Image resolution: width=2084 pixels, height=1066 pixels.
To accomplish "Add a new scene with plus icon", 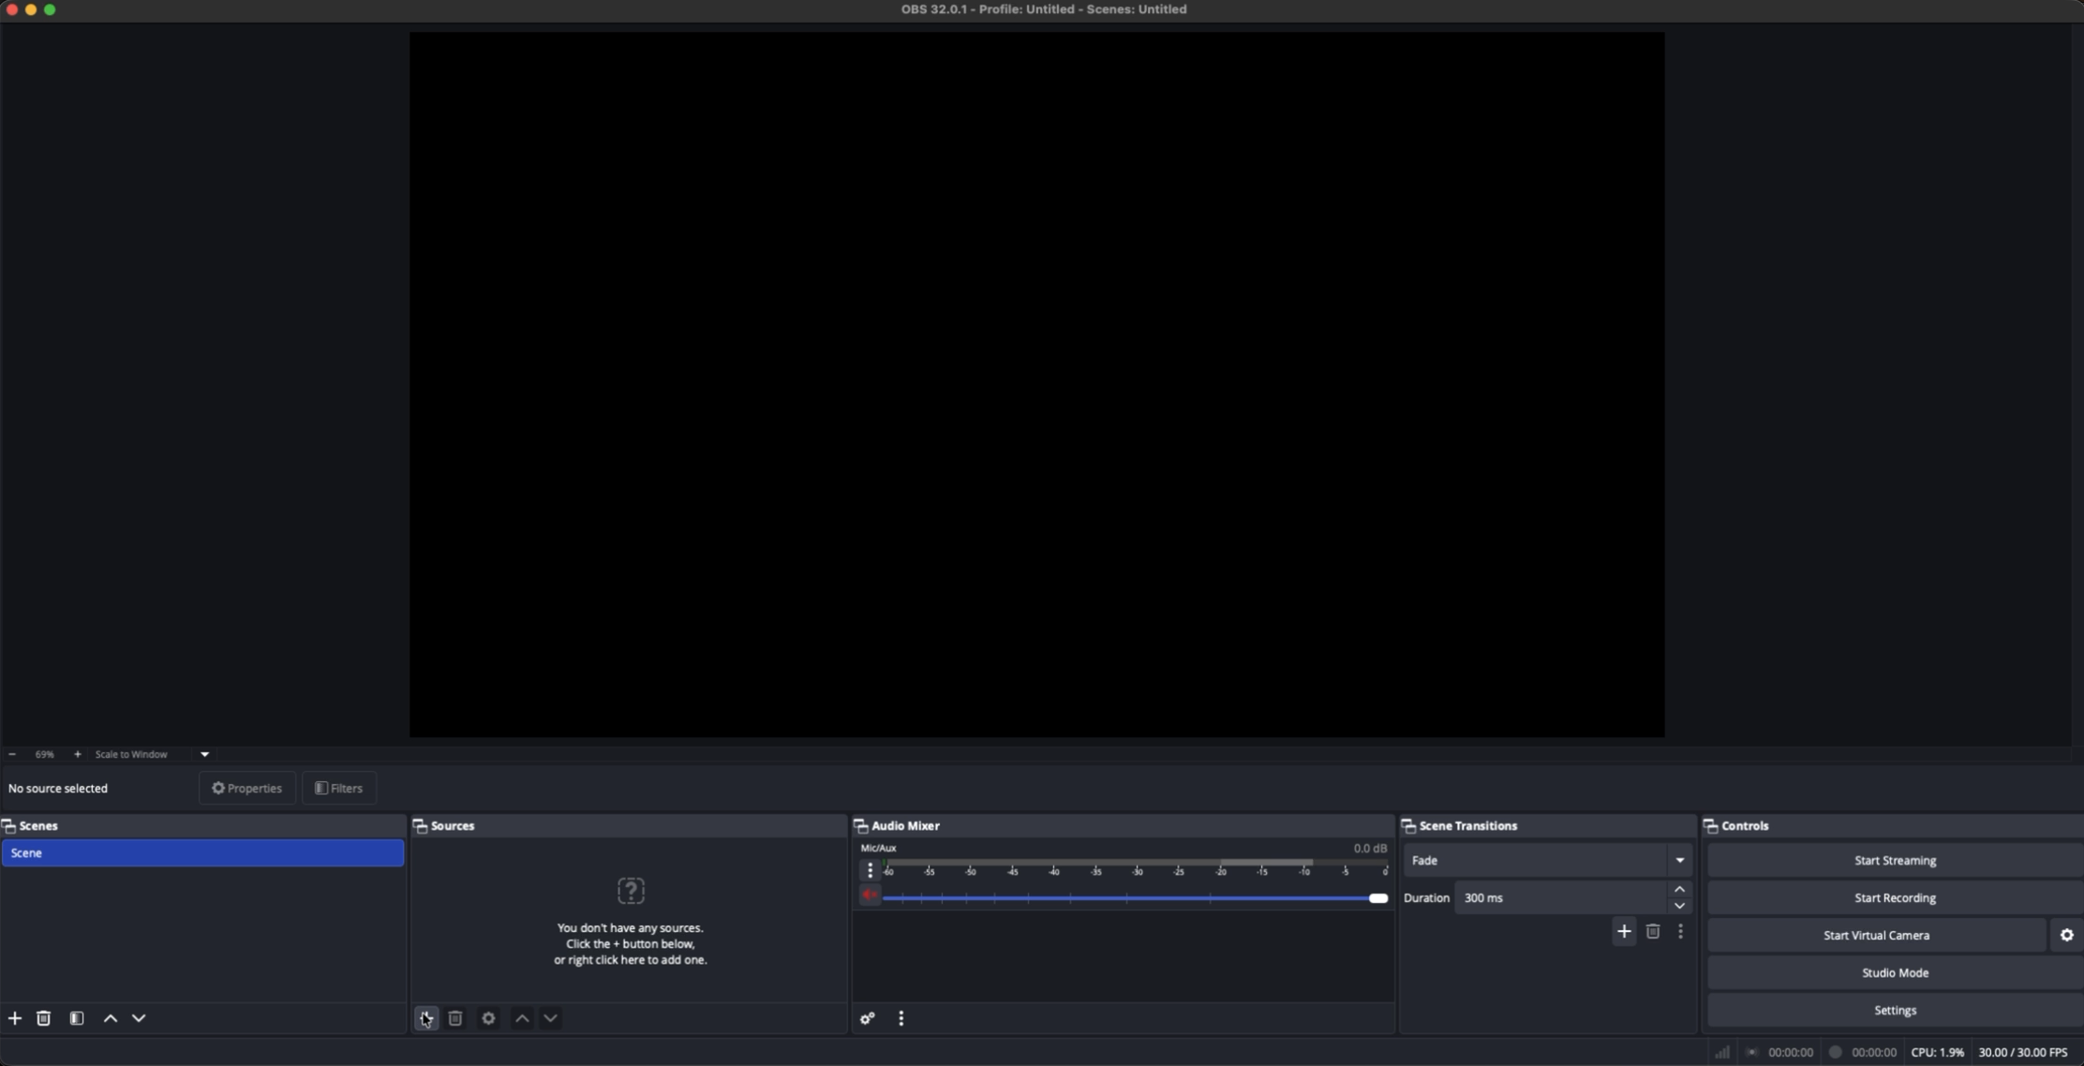I will 15,1018.
